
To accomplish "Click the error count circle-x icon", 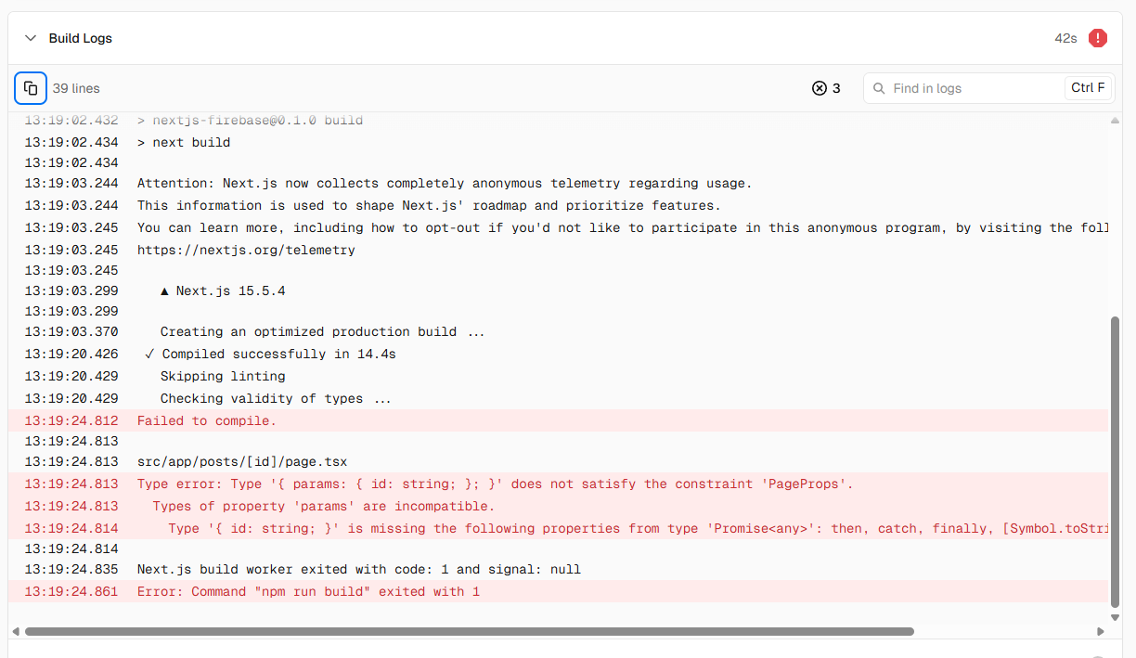I will click(819, 88).
